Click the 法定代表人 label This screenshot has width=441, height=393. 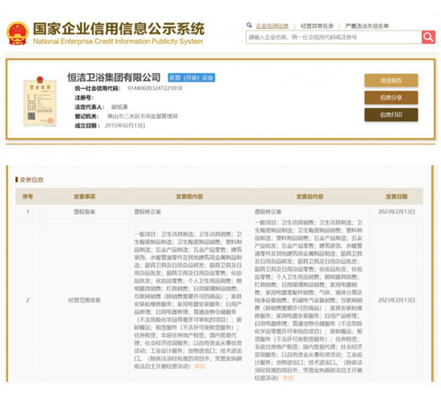click(x=90, y=107)
